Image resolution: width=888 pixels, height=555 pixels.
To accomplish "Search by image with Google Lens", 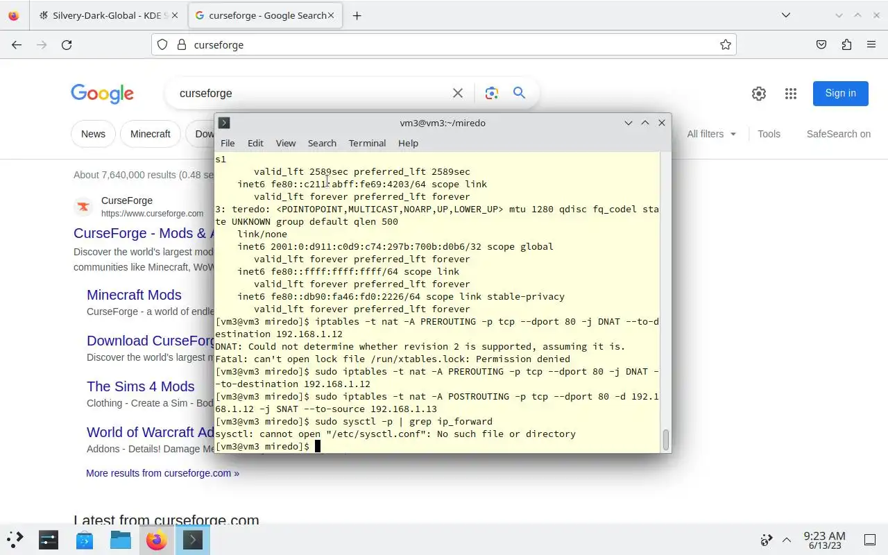I will (x=492, y=93).
